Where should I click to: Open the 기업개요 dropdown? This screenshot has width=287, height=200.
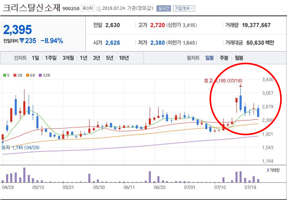click(x=184, y=8)
